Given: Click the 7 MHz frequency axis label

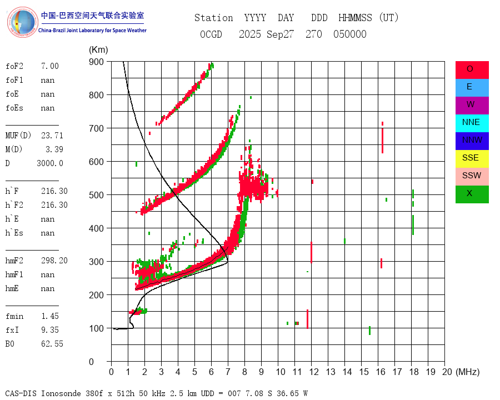Looking at the screenshot, I should [228, 372].
